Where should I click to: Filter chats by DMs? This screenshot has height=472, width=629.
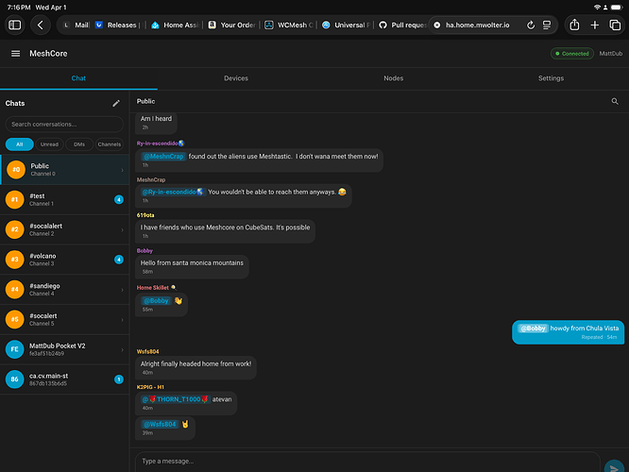point(79,144)
